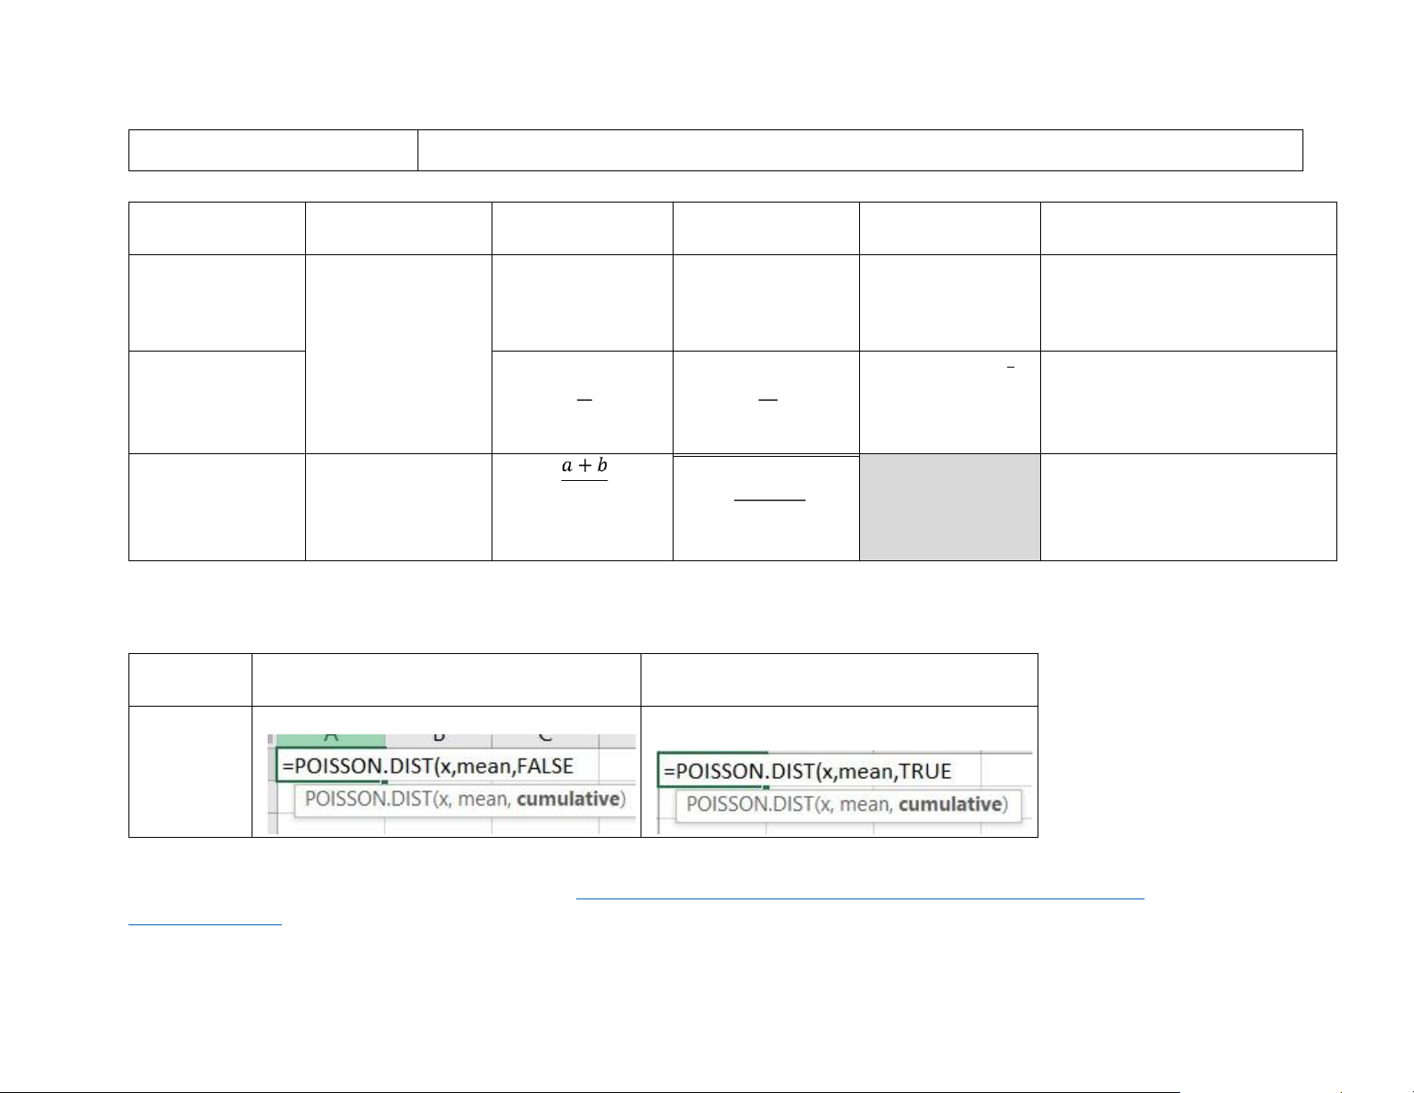Click bold cumulative argument in right tooltip
The width and height of the screenshot is (1414, 1093).
950,805
